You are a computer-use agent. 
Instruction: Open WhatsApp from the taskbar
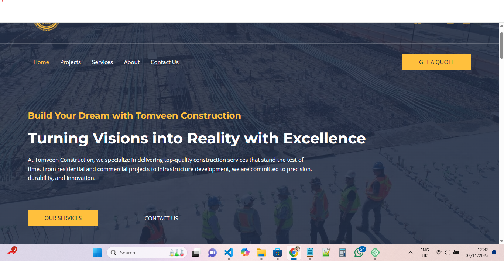(359, 253)
